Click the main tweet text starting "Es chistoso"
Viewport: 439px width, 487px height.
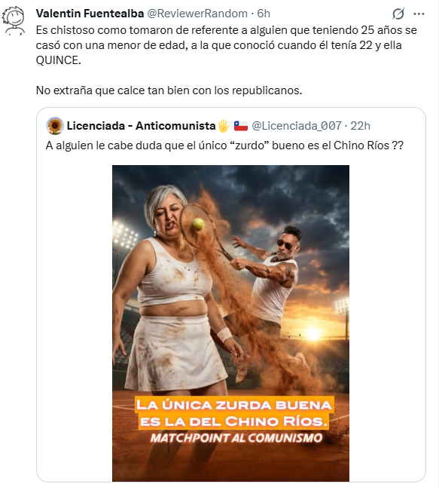coord(226,45)
